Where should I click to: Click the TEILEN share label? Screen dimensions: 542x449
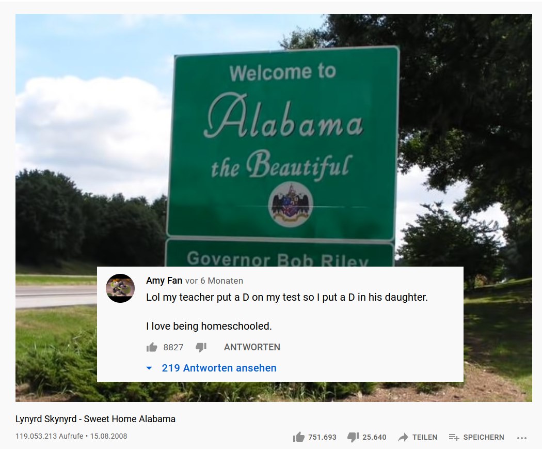pos(425,437)
